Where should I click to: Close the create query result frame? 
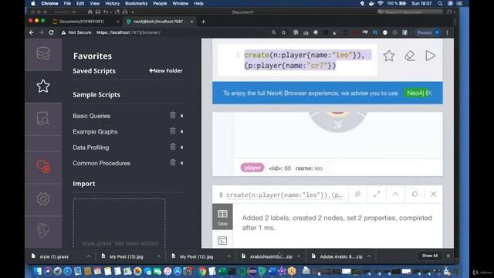434,194
